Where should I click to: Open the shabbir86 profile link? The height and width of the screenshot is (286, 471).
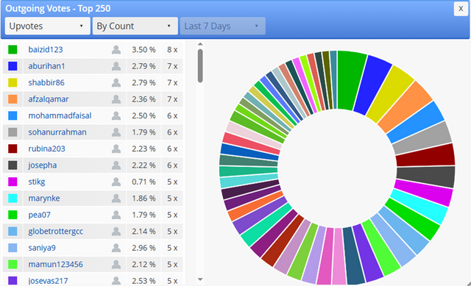[x=46, y=82]
